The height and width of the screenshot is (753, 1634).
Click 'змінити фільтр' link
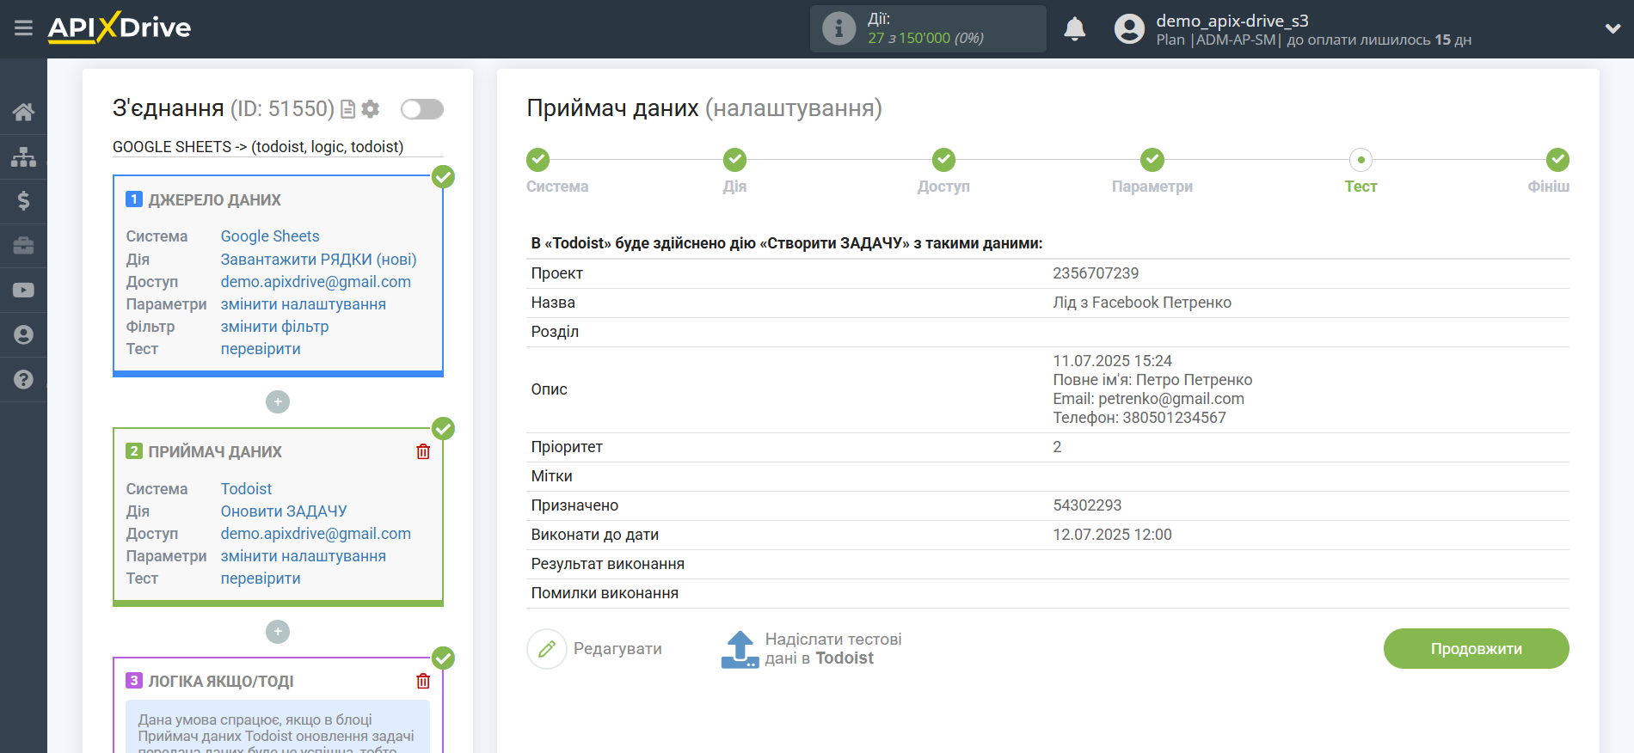click(274, 327)
